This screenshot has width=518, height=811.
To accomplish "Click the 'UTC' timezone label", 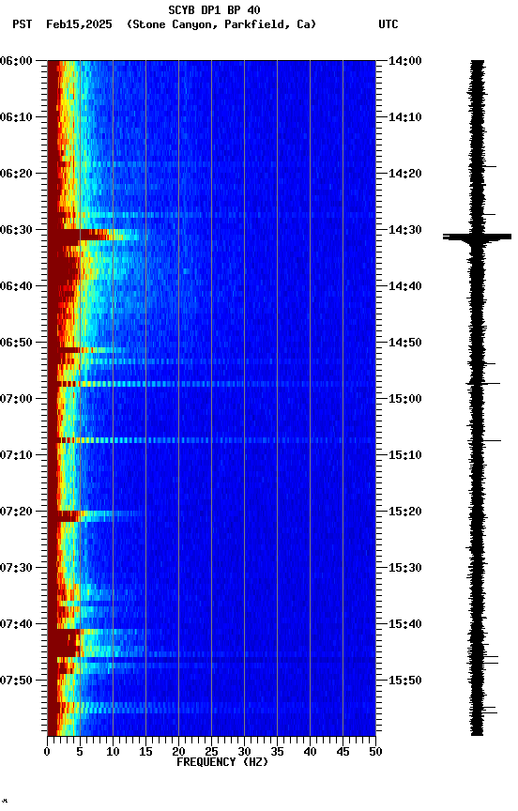I will [388, 24].
